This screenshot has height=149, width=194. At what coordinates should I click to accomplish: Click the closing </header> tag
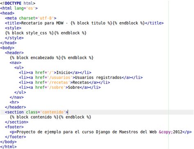[16, 107]
